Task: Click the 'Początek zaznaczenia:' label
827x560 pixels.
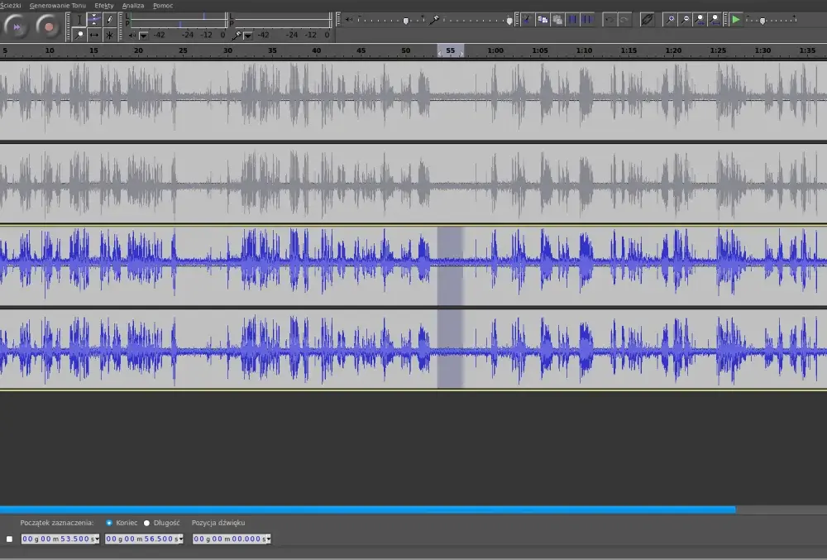Action: [57, 523]
